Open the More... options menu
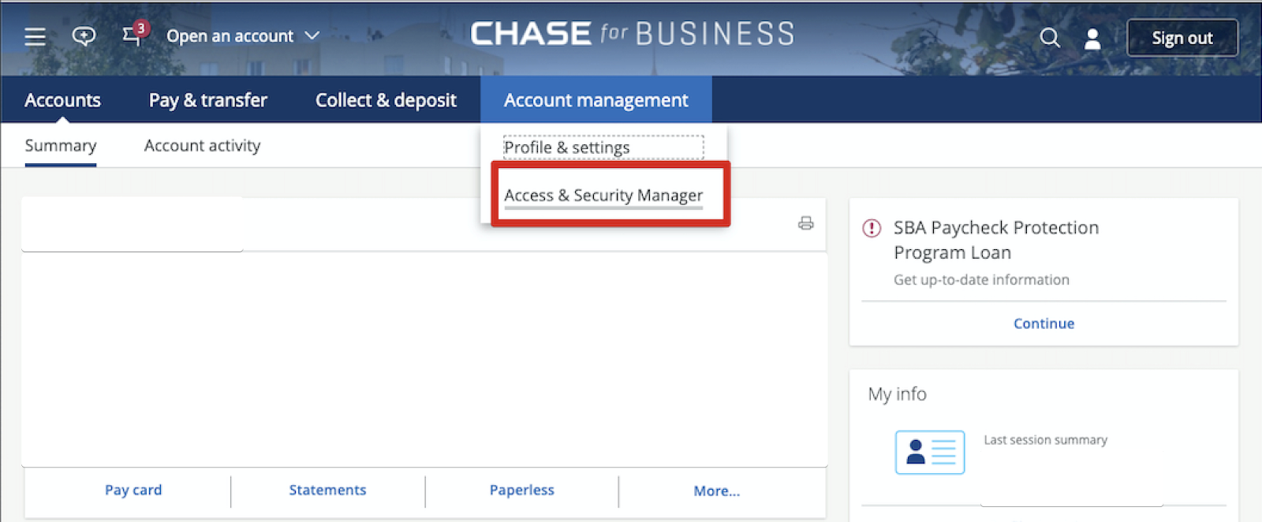 point(716,490)
